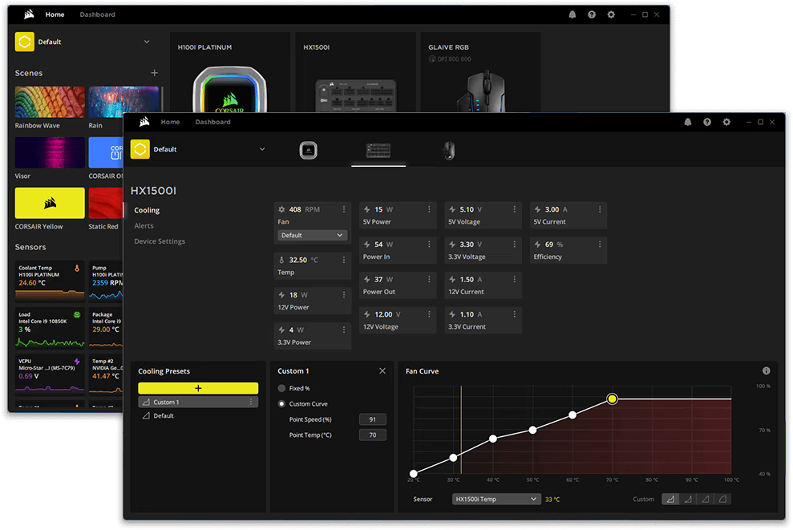The image size is (793, 530).
Task: Click the Fan Curve info icon
Action: click(766, 371)
